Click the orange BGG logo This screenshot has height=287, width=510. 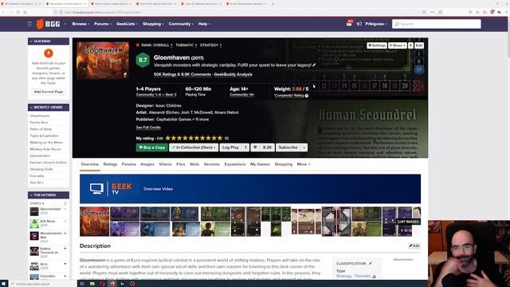(x=48, y=24)
